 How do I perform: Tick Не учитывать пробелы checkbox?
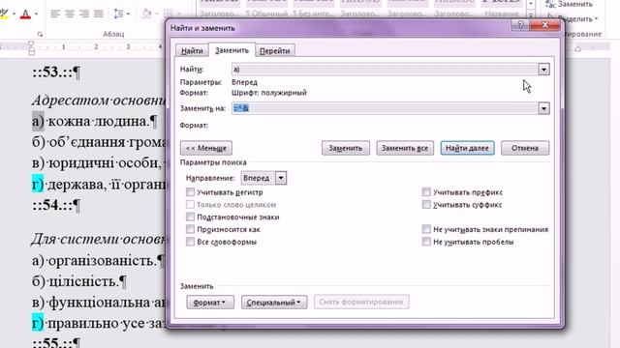pos(426,242)
